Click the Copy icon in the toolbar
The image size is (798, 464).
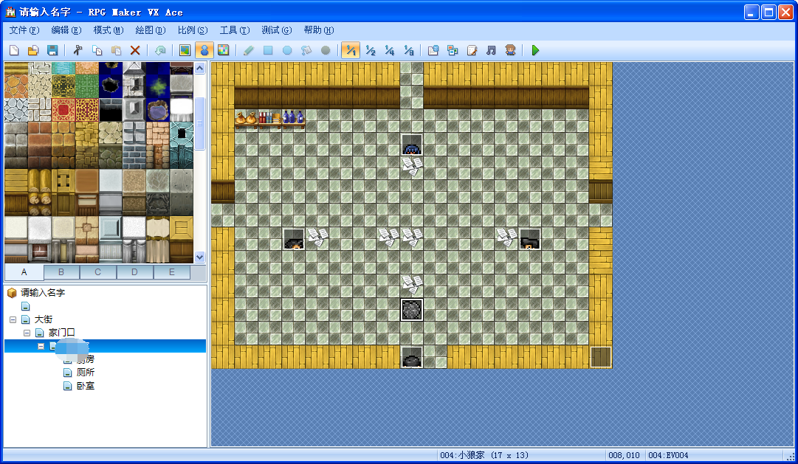click(x=97, y=50)
